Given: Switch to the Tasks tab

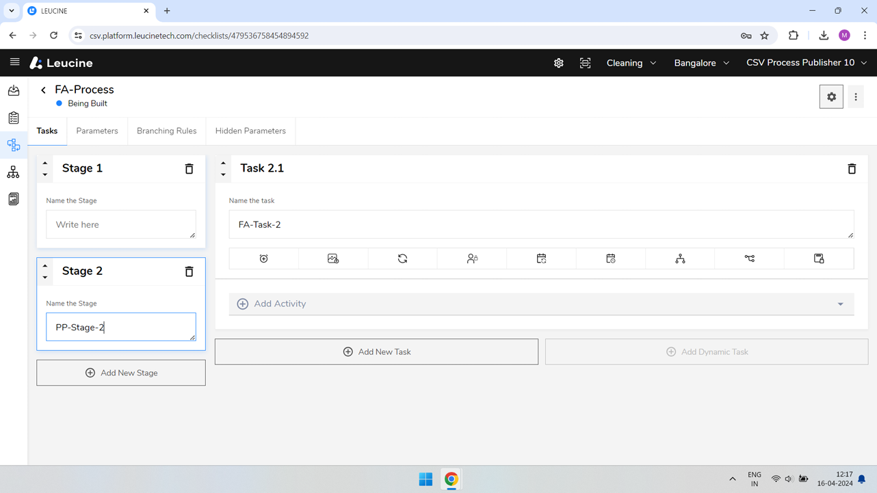Looking at the screenshot, I should click(x=47, y=131).
